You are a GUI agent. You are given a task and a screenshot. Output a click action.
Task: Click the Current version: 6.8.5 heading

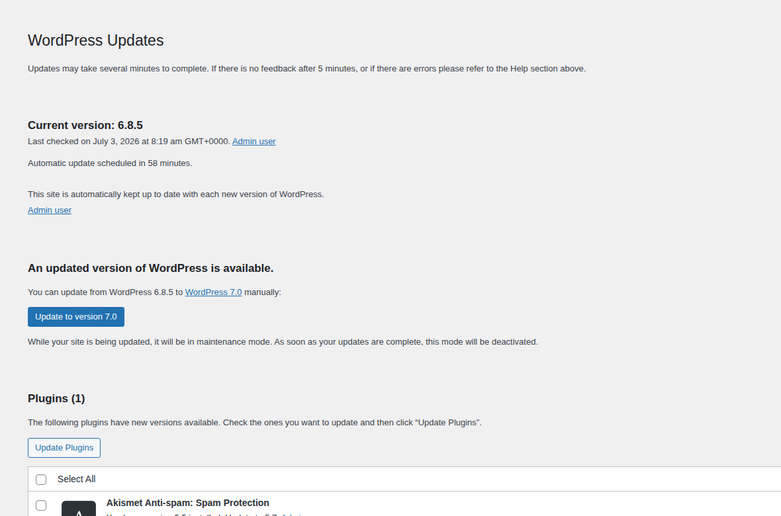coord(85,126)
